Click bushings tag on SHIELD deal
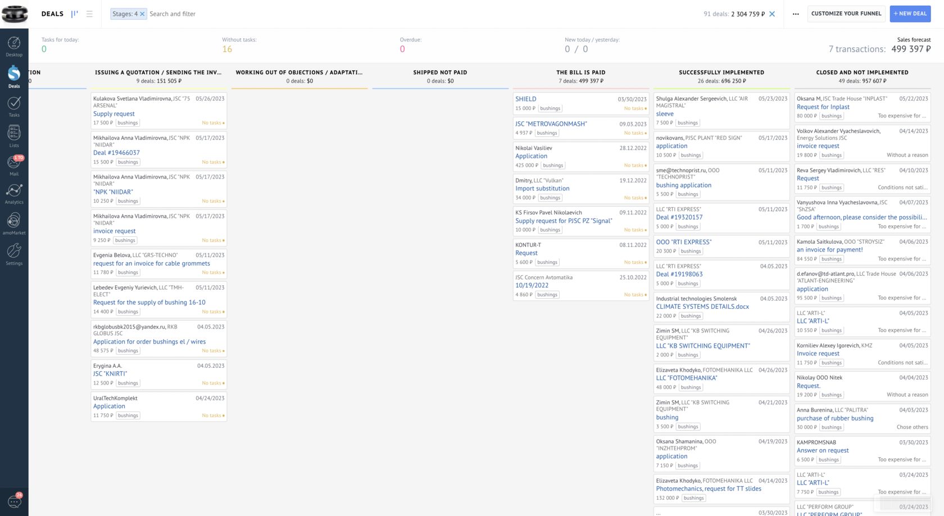The image size is (944, 516). point(550,108)
